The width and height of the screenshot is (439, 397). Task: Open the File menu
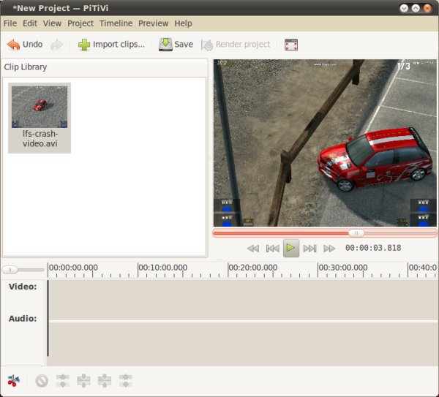coord(10,23)
